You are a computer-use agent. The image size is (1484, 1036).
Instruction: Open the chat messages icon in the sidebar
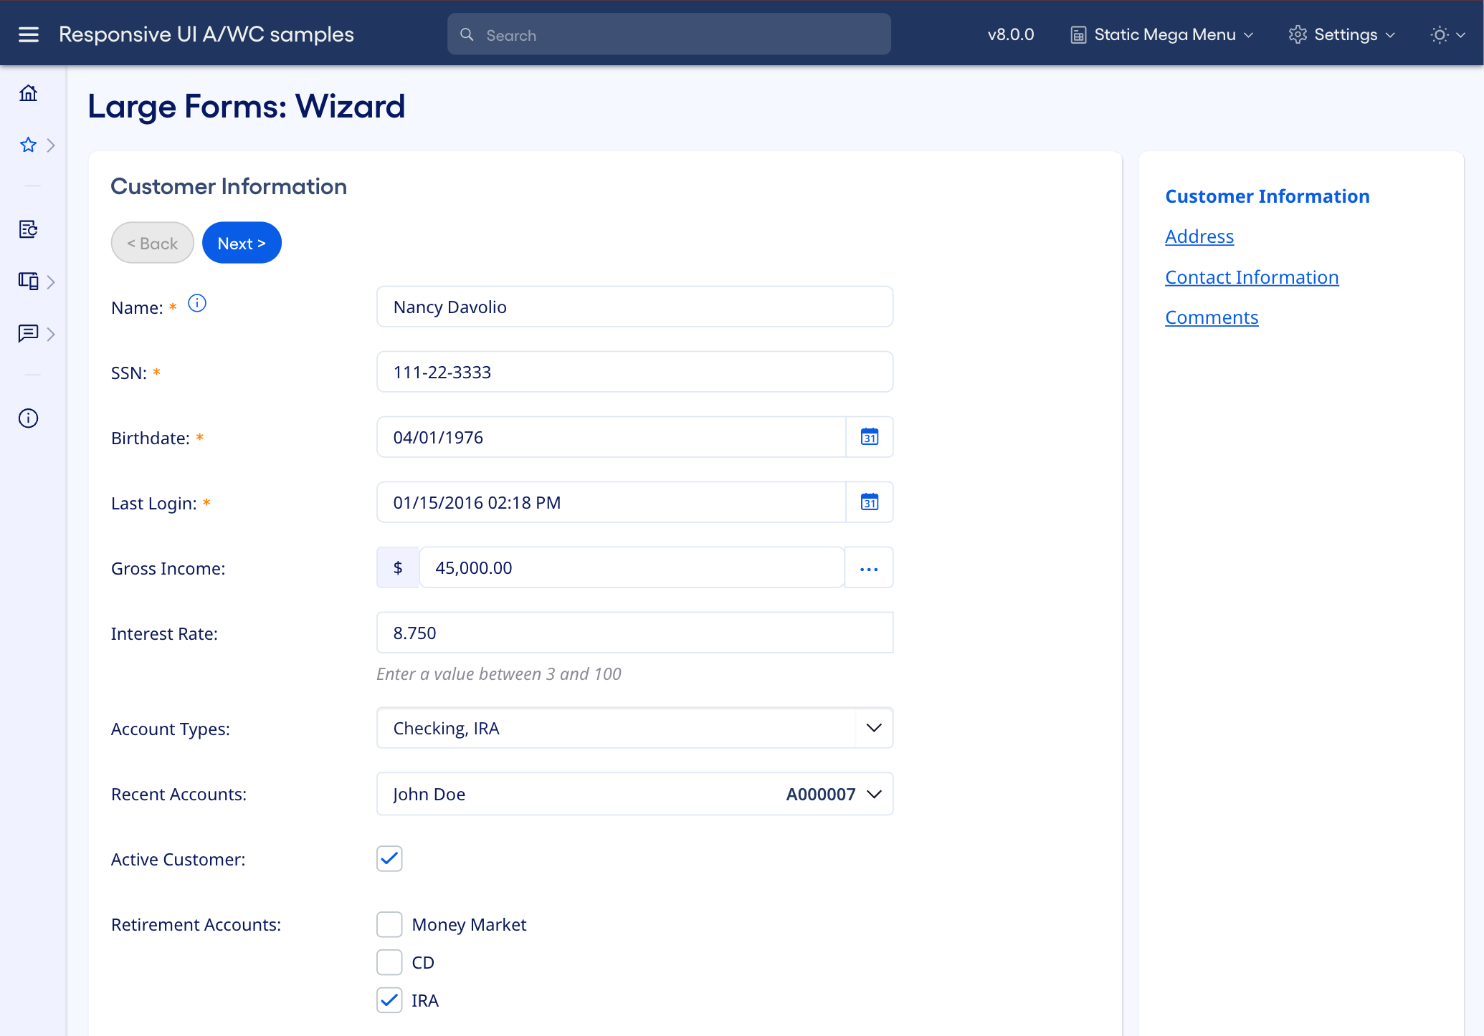[x=28, y=334]
